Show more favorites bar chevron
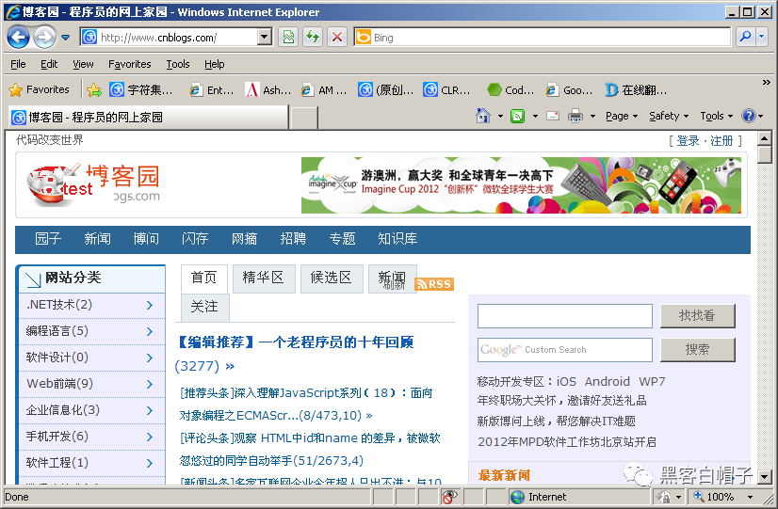Viewport: 778px width, 509px height. pos(767,82)
